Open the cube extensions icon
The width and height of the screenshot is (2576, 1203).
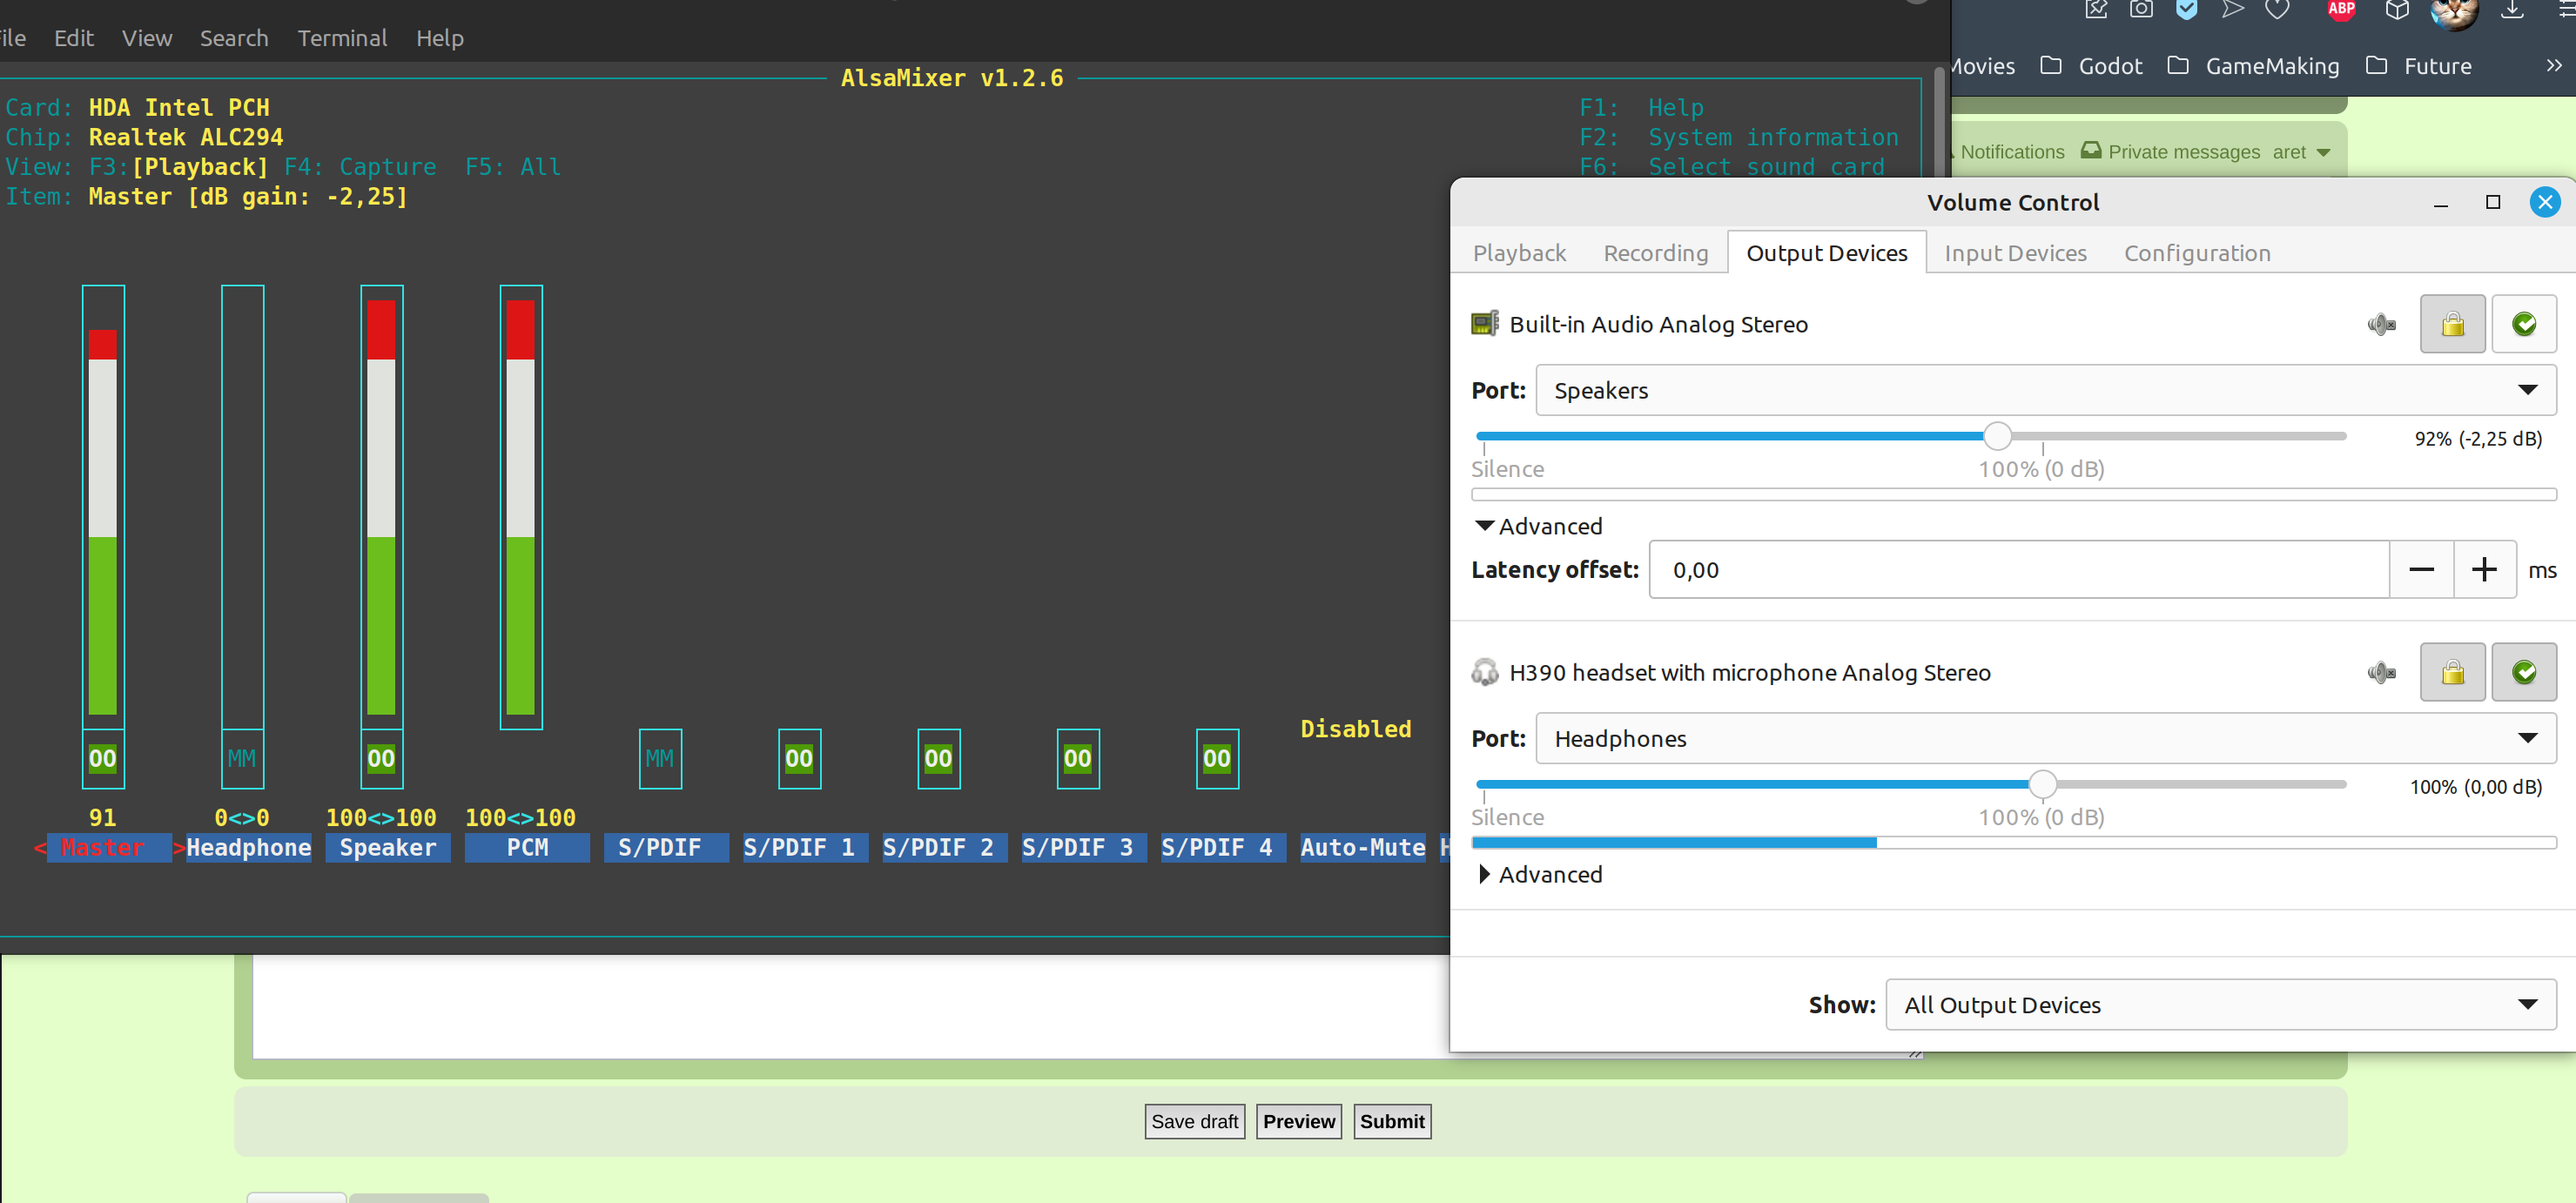pyautogui.click(x=2397, y=10)
